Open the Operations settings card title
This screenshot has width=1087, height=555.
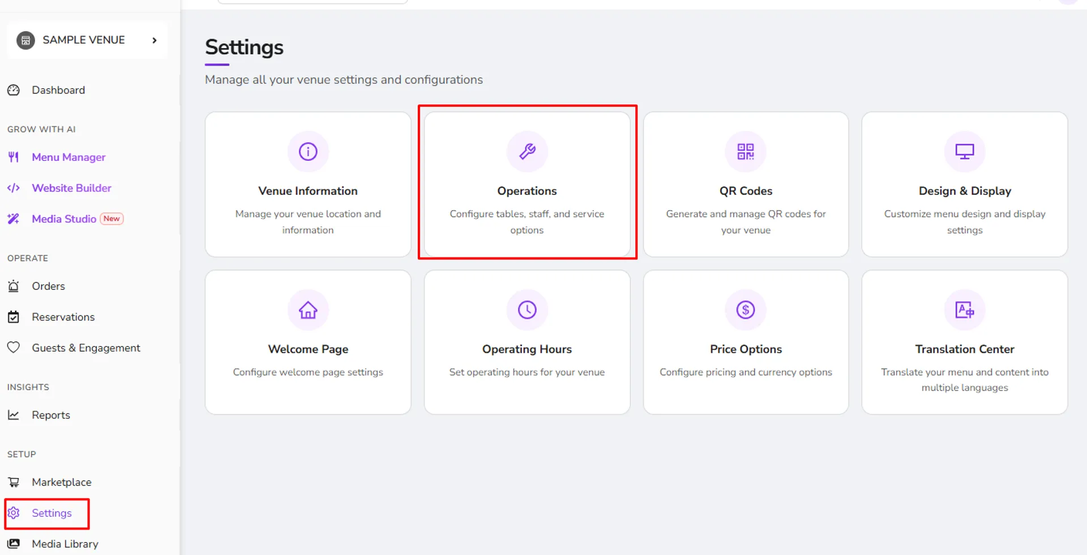pos(527,191)
